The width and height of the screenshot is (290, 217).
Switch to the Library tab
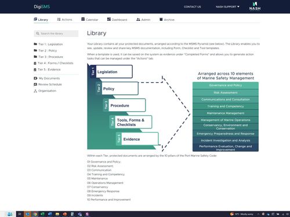pyautogui.click(x=41, y=20)
